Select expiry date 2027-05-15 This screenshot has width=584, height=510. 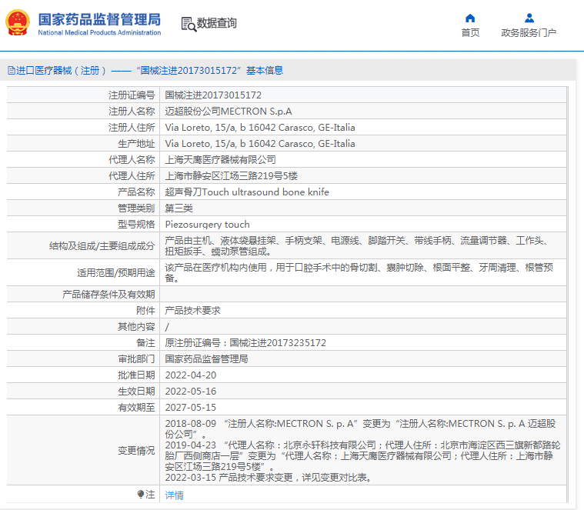191,407
